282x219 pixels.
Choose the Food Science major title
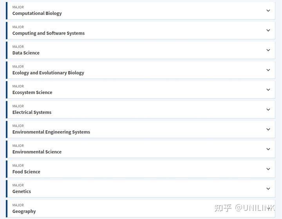(x=26, y=172)
